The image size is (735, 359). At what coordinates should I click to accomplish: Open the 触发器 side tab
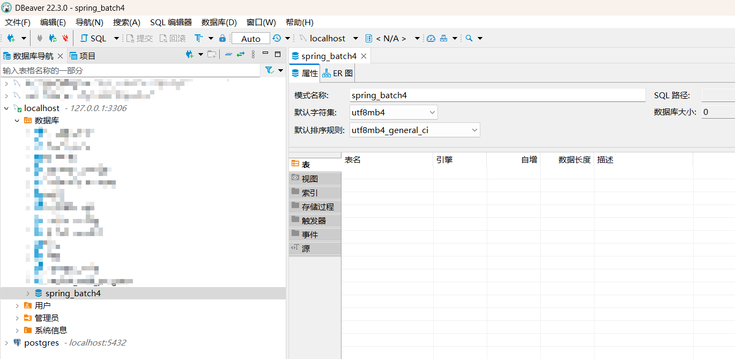pyautogui.click(x=315, y=221)
